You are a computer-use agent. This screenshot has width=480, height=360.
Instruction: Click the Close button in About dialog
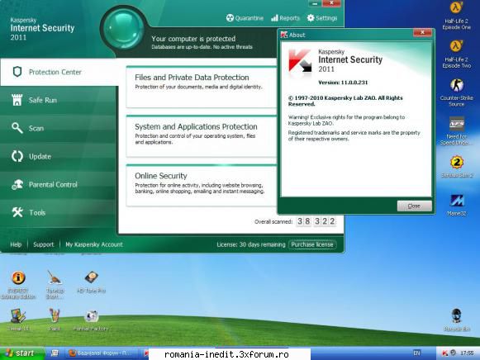(x=414, y=206)
